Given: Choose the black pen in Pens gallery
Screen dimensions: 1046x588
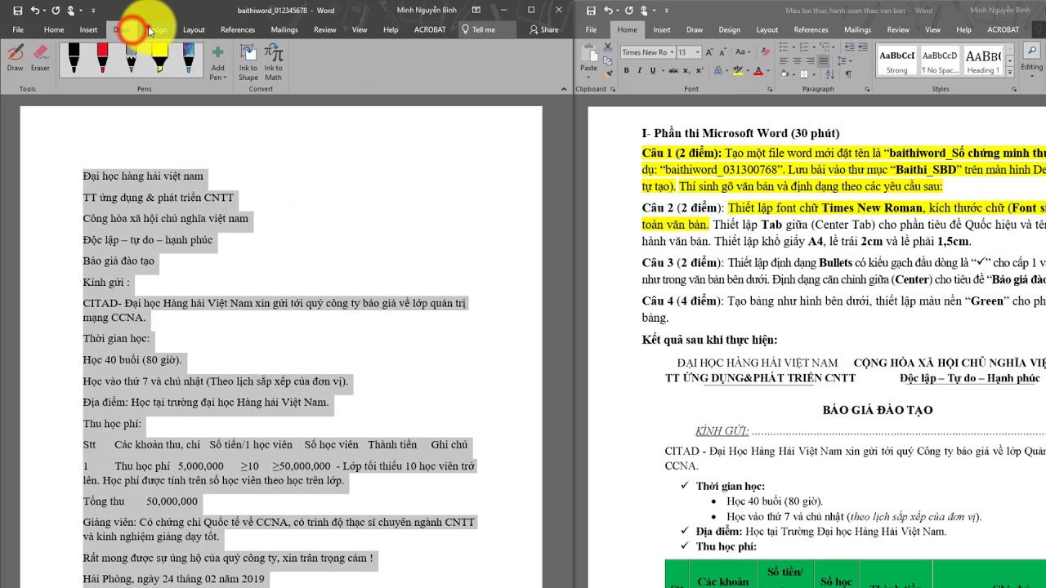Looking at the screenshot, I should tap(74, 58).
